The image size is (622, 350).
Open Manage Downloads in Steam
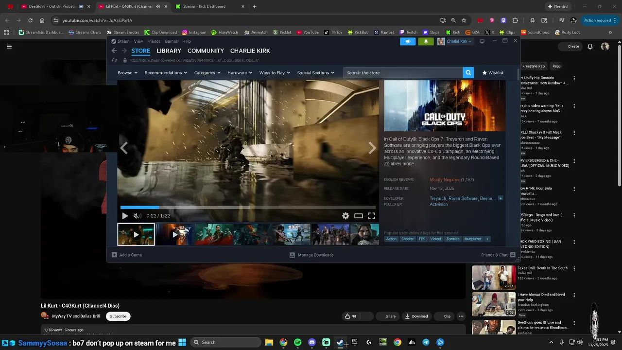coord(311,255)
